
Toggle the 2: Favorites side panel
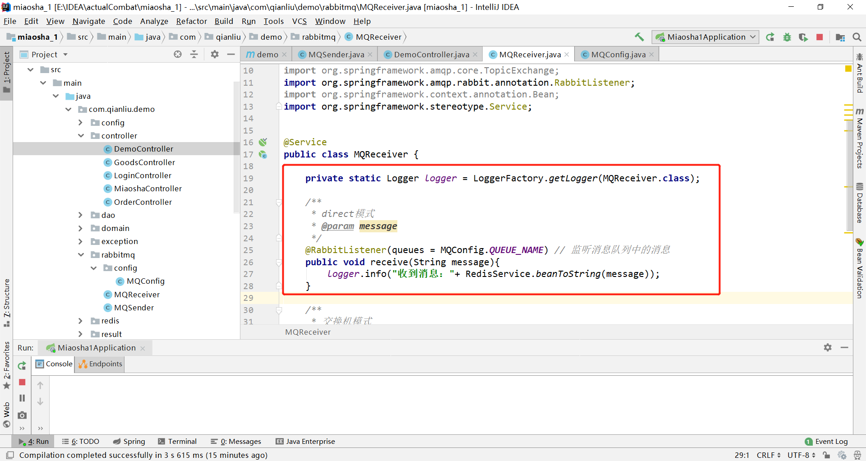6,365
